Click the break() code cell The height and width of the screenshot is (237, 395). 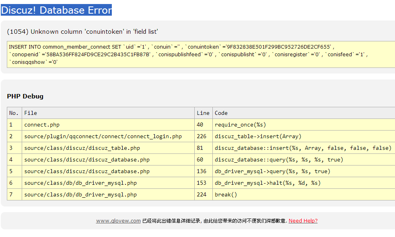pos(226,194)
